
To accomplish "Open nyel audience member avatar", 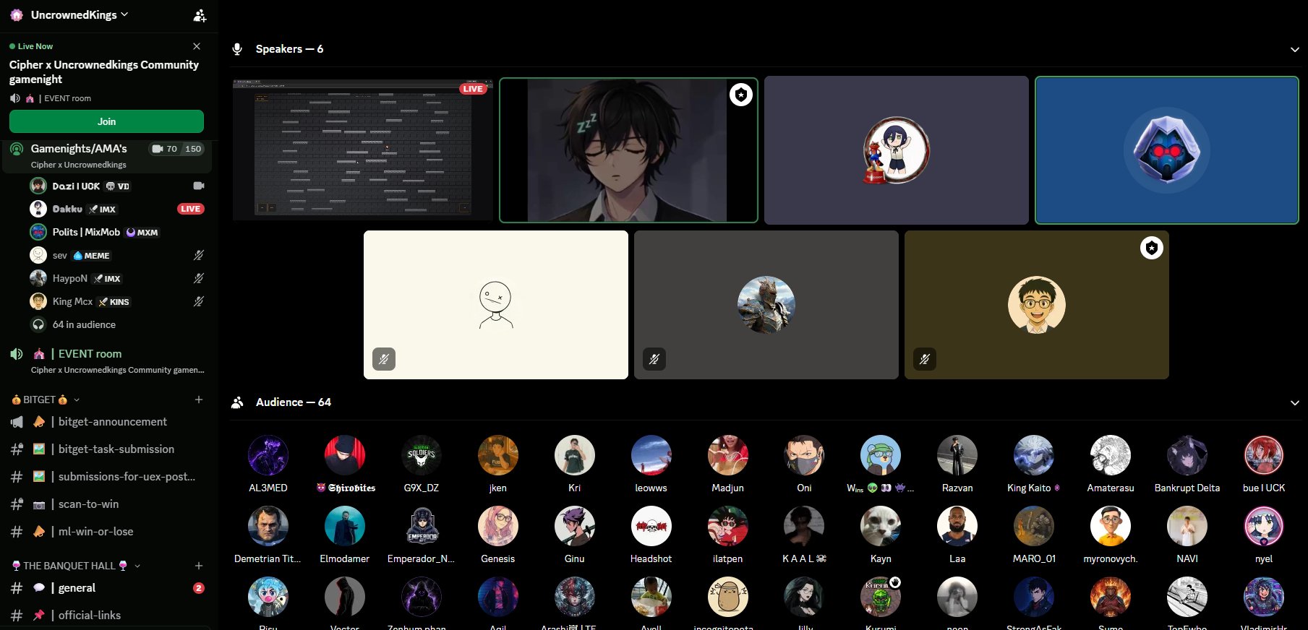I will pyautogui.click(x=1264, y=526).
